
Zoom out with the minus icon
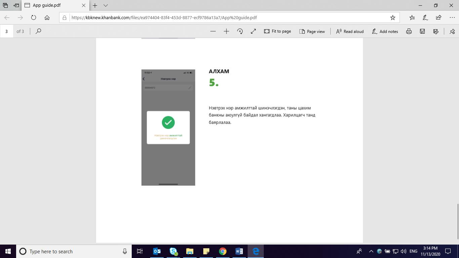(x=213, y=31)
